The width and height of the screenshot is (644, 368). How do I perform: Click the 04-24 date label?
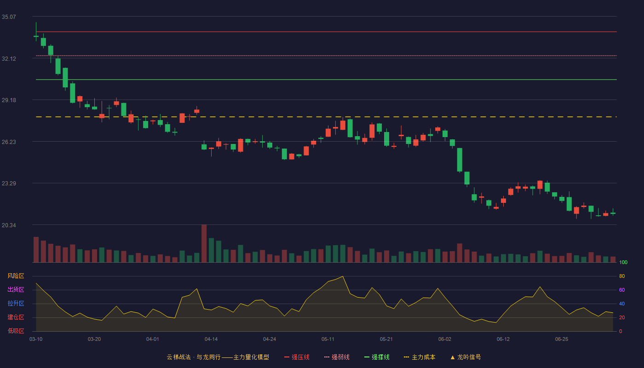coord(270,339)
